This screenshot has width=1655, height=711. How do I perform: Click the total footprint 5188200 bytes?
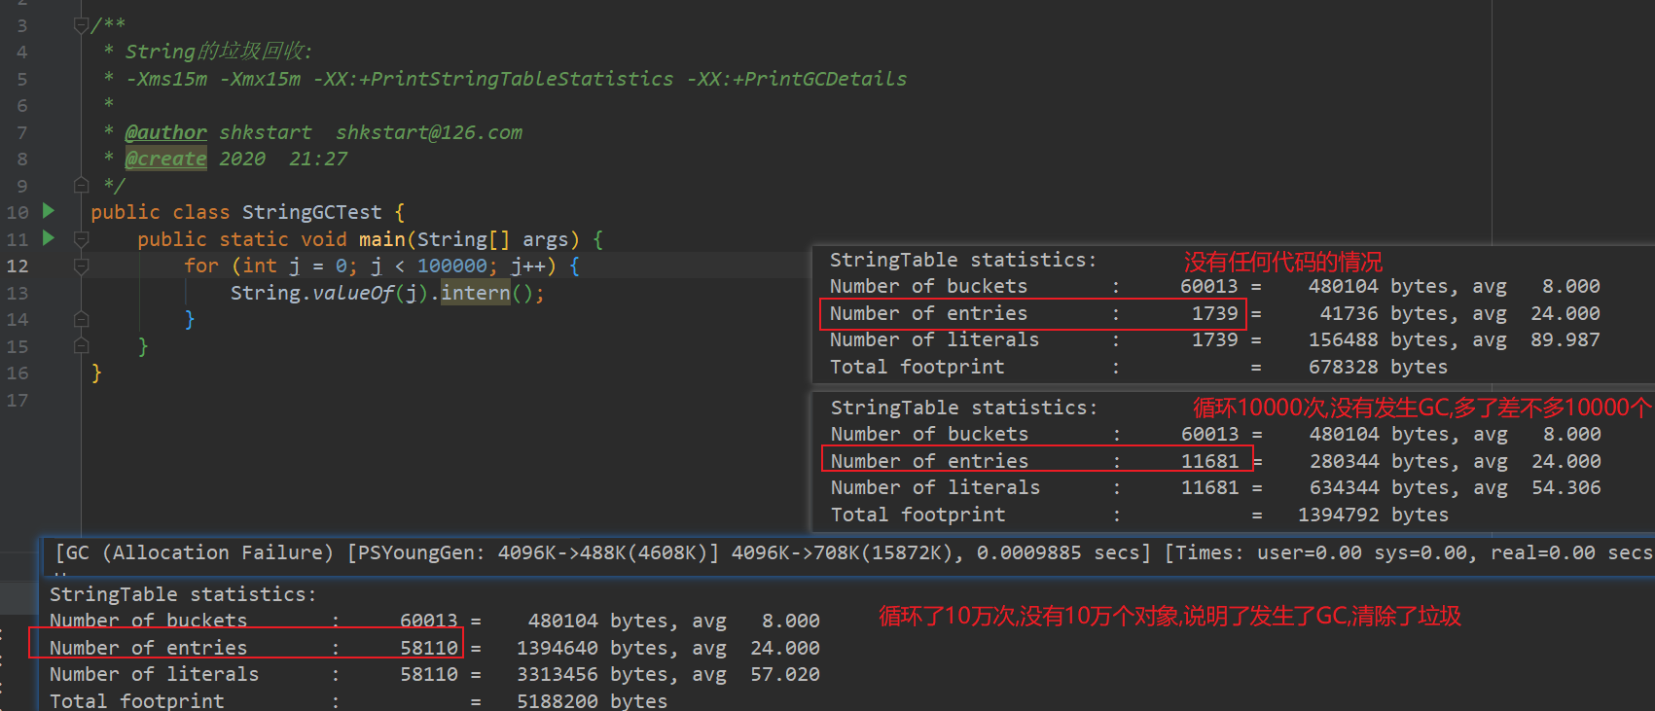(x=593, y=701)
